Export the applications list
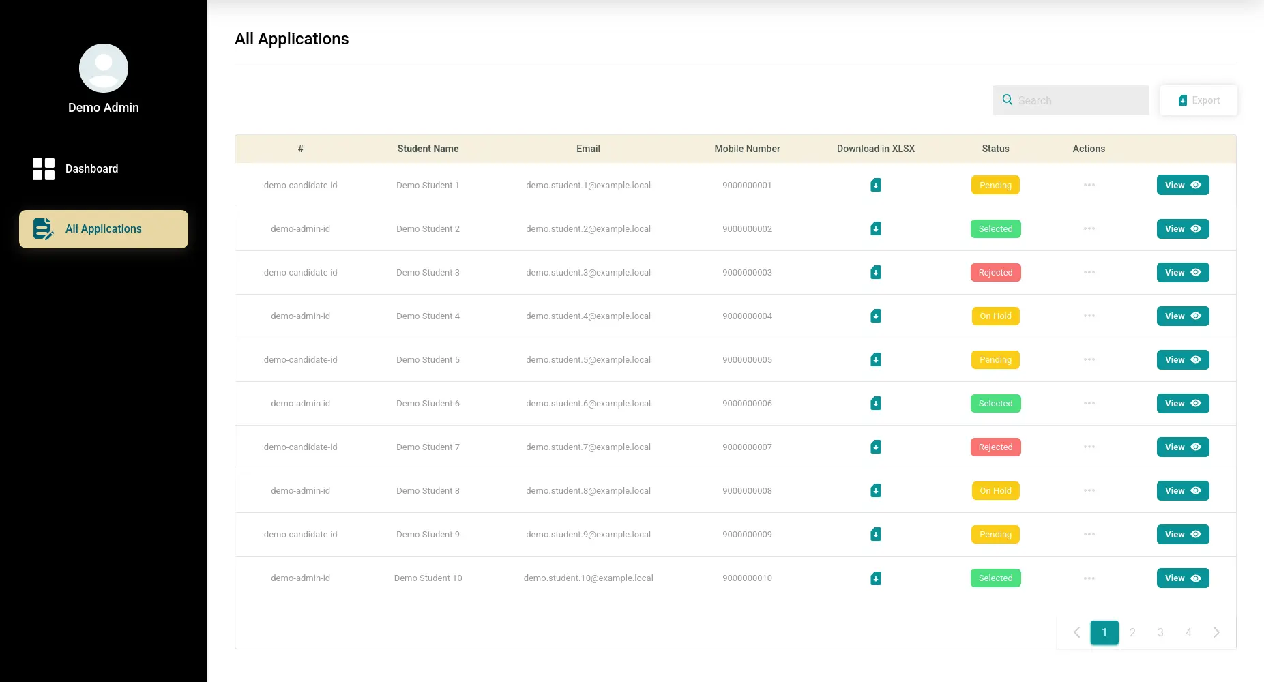The height and width of the screenshot is (682, 1264). (x=1199, y=100)
